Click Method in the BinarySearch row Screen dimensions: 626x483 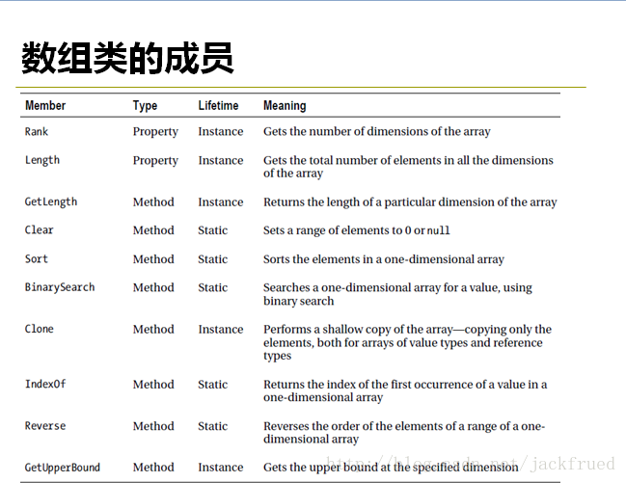153,287
